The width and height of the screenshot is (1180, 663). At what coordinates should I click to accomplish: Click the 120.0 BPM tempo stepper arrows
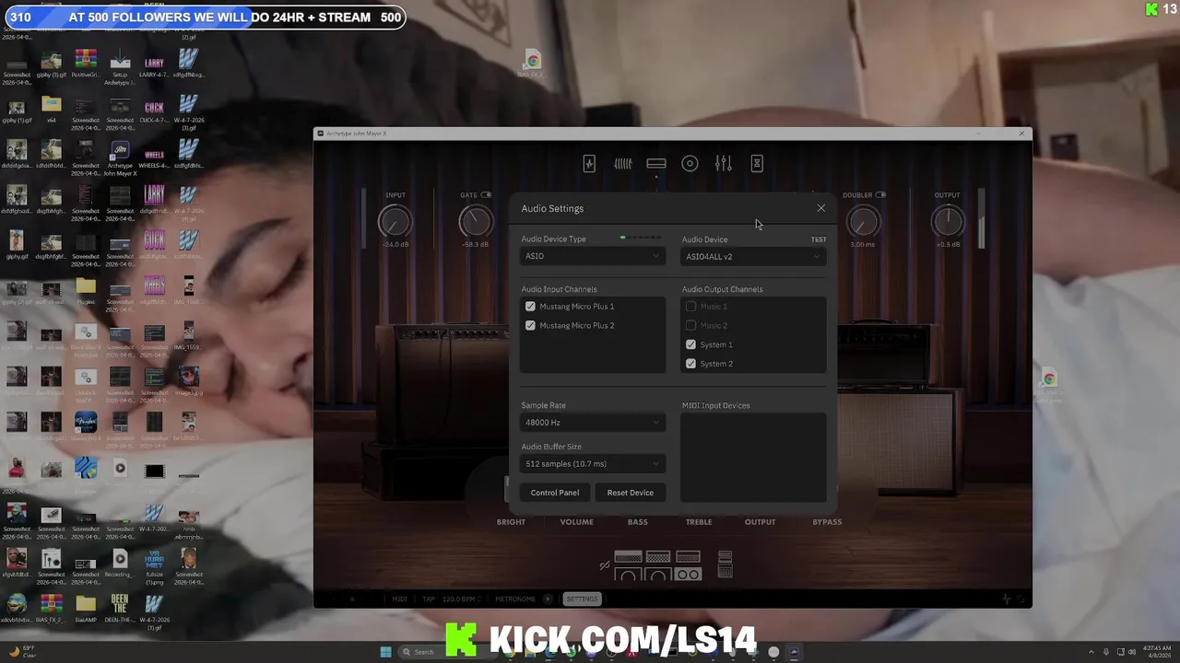(479, 599)
